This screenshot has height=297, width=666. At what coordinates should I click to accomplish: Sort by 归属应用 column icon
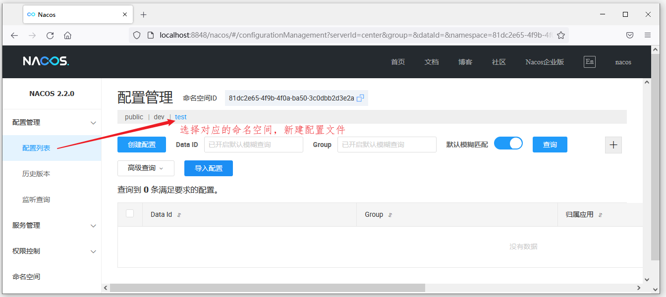click(601, 215)
